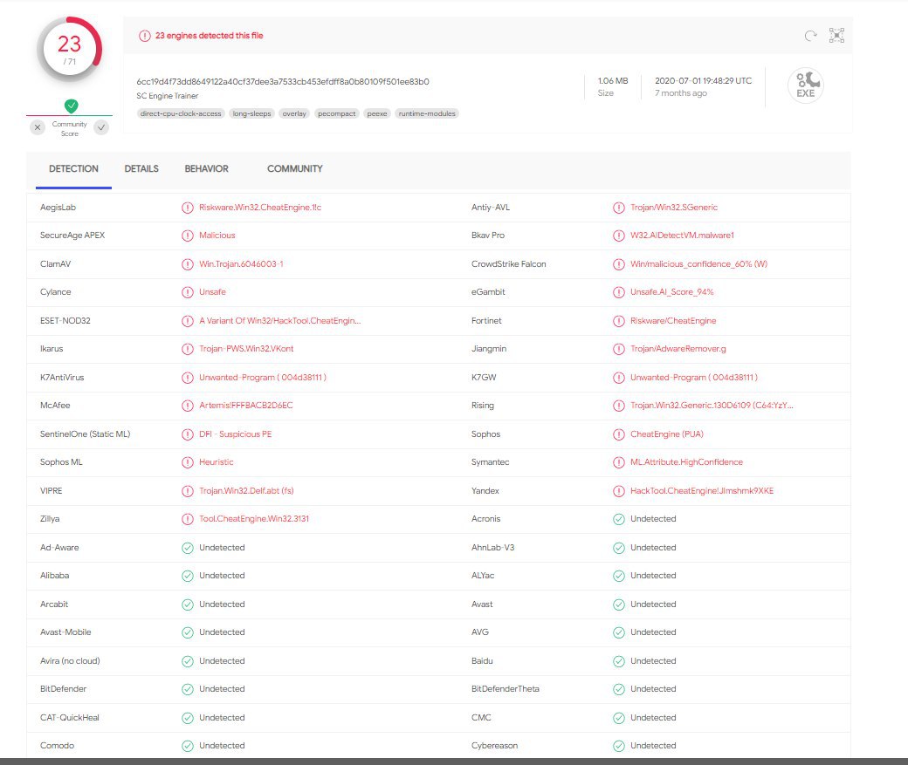Switch to the DETECTION tab

click(x=73, y=169)
